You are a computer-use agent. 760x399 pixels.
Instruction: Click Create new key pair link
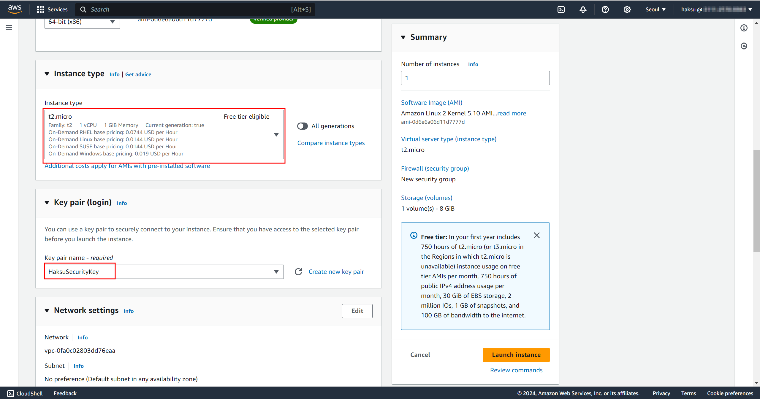coord(336,272)
